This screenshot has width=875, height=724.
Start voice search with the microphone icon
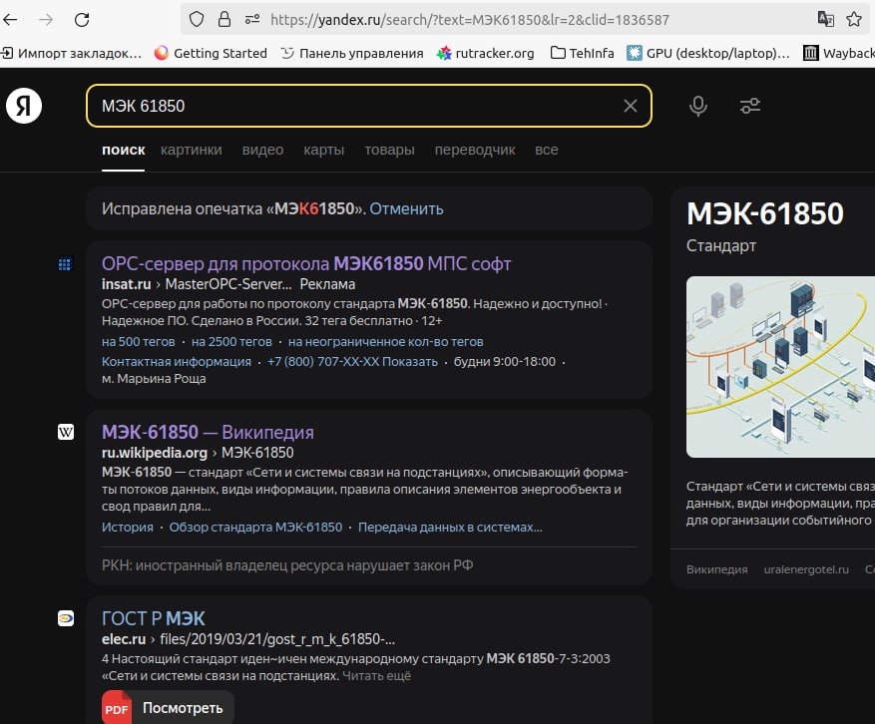tap(698, 106)
